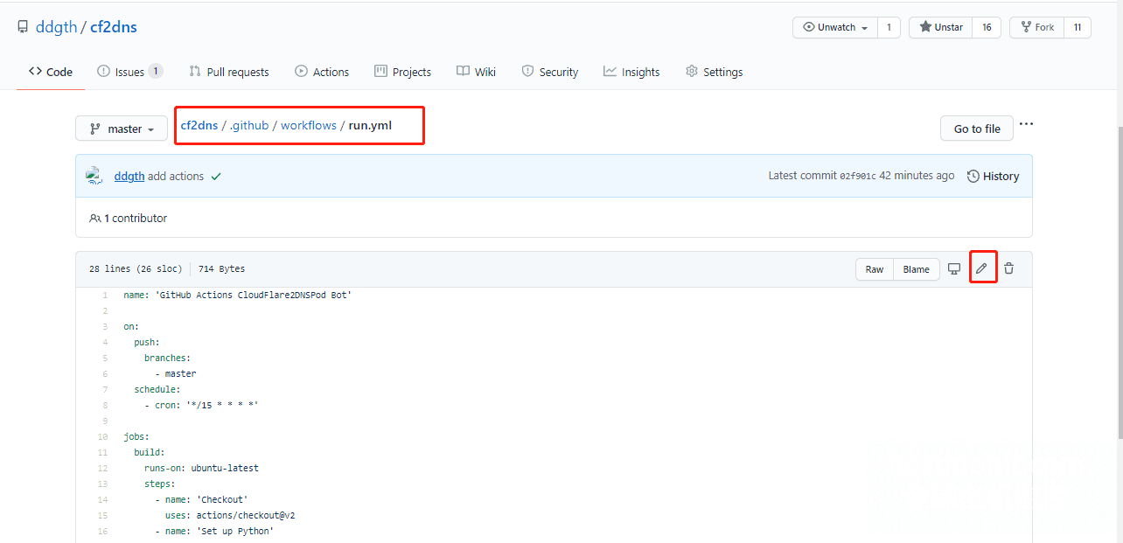
Task: Unstar the repository
Action: 941,27
